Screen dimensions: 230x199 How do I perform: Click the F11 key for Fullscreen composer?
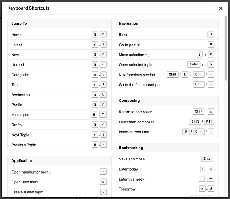click(209, 121)
